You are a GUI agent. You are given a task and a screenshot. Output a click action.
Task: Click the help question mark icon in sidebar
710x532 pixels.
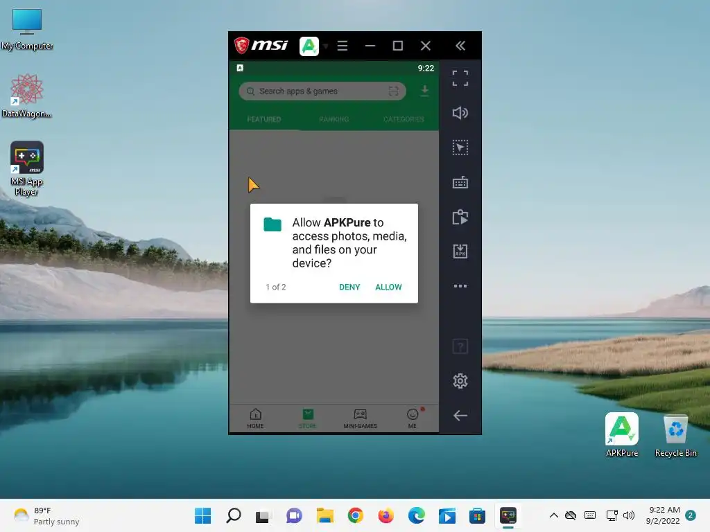(x=460, y=346)
